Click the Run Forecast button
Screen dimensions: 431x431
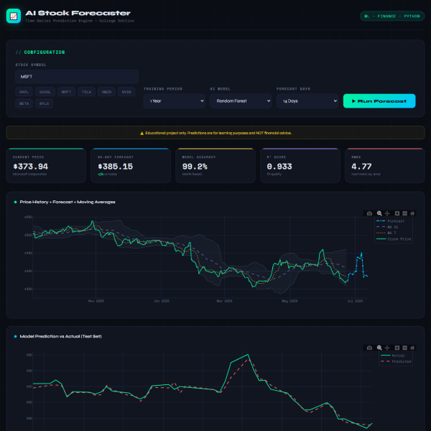coord(379,101)
